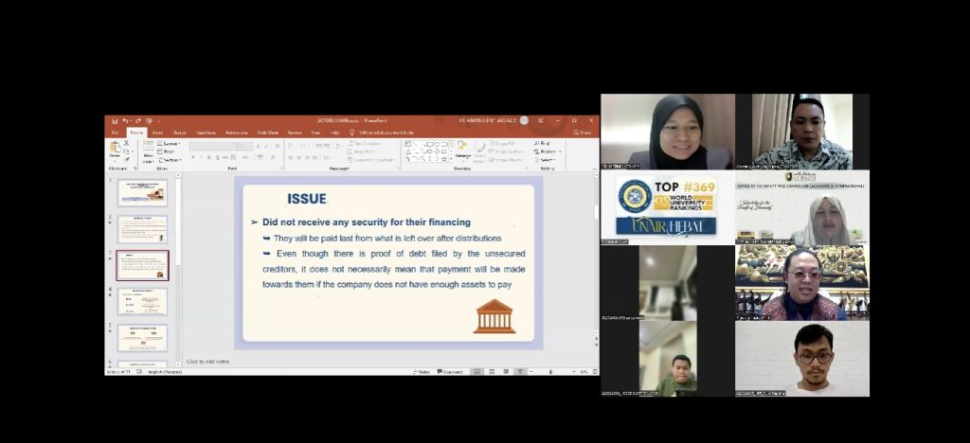Open Ribbon Display Options icon in title bar
The height and width of the screenshot is (443, 970).
pos(541,120)
